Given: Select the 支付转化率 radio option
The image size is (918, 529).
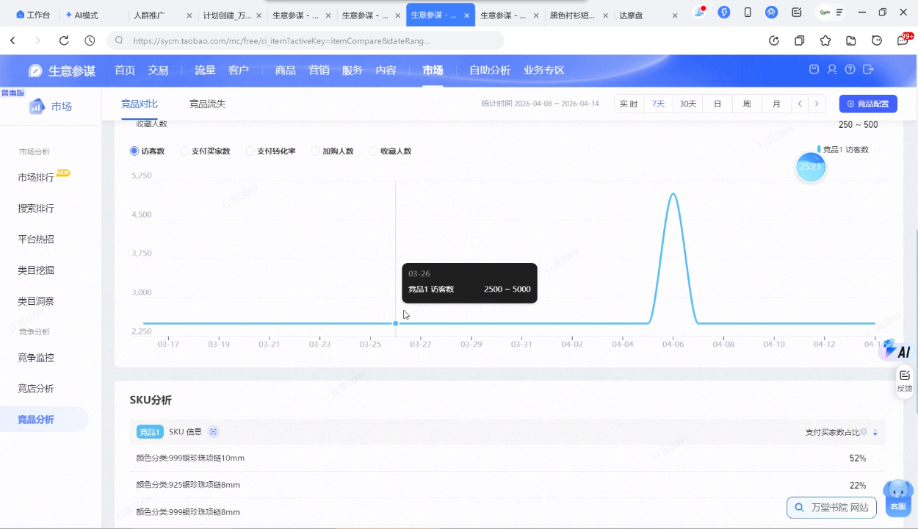Looking at the screenshot, I should (250, 151).
